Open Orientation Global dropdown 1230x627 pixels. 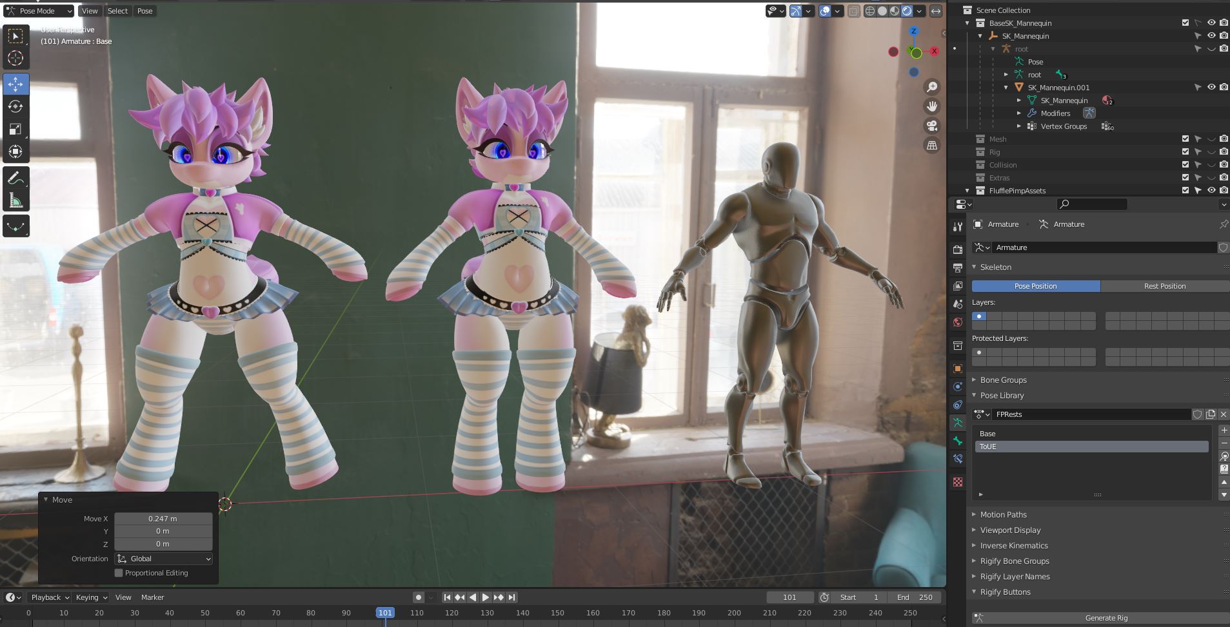pyautogui.click(x=164, y=559)
